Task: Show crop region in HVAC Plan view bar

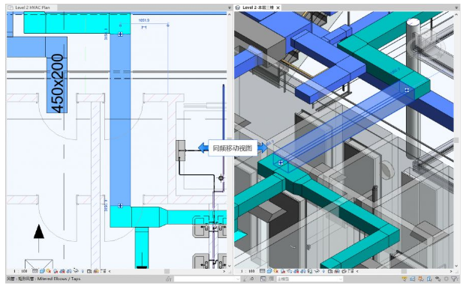Action: [x=69, y=271]
